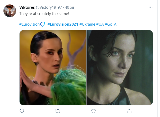
Task: Follow the #Eurovision hashtag
Action: tap(30, 24)
